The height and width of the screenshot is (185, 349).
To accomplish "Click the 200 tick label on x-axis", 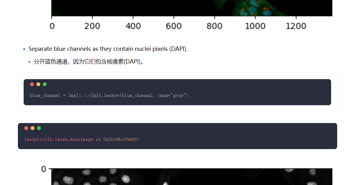I will [x=92, y=26].
